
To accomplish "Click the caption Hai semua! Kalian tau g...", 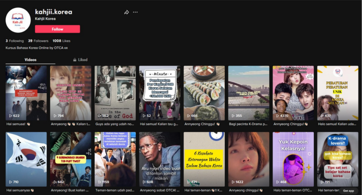I will click(x=159, y=124).
